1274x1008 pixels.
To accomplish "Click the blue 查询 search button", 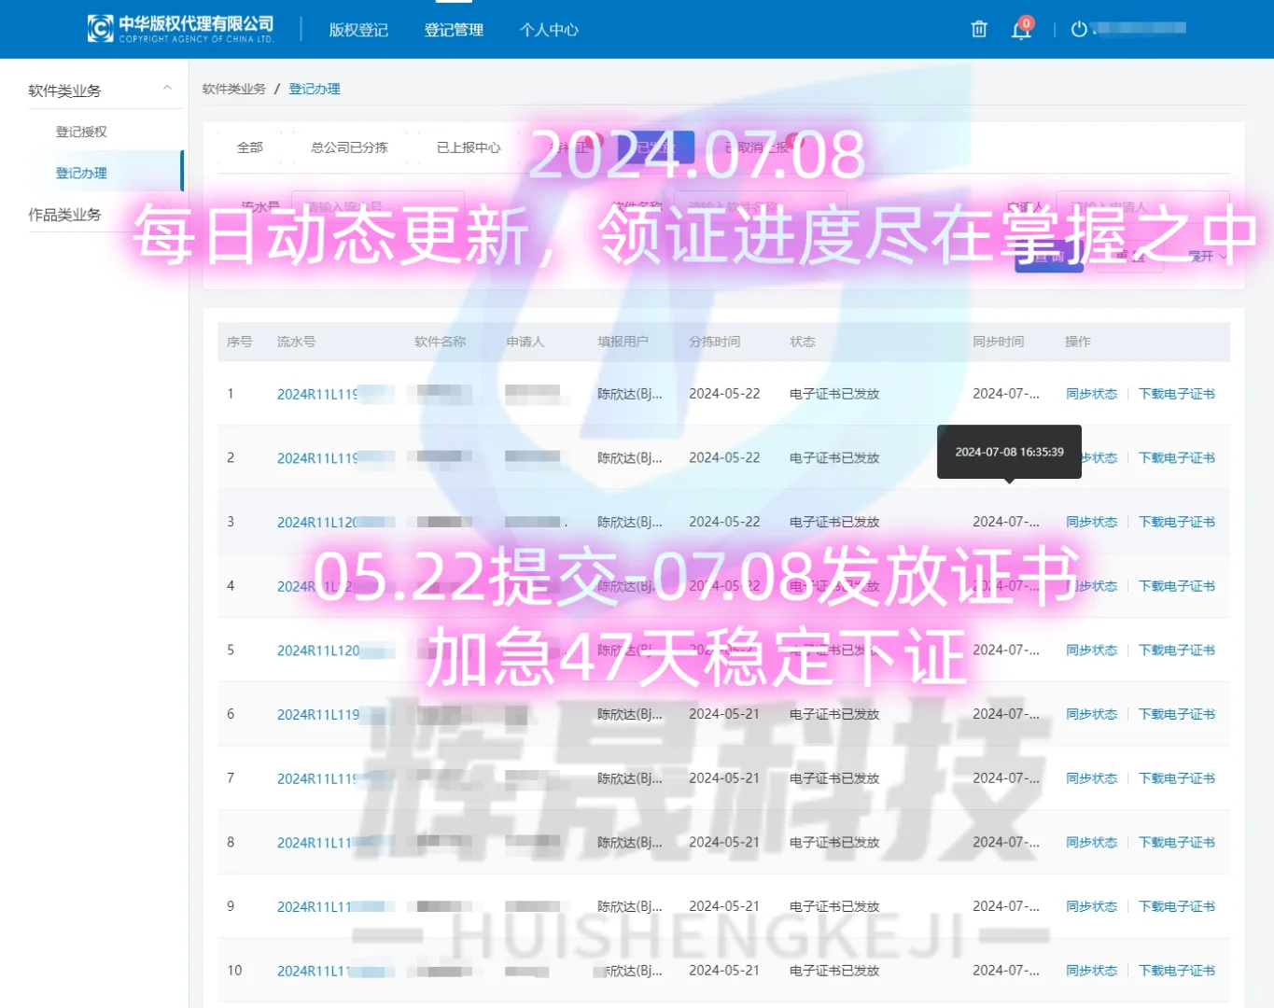I will pyautogui.click(x=1047, y=255).
